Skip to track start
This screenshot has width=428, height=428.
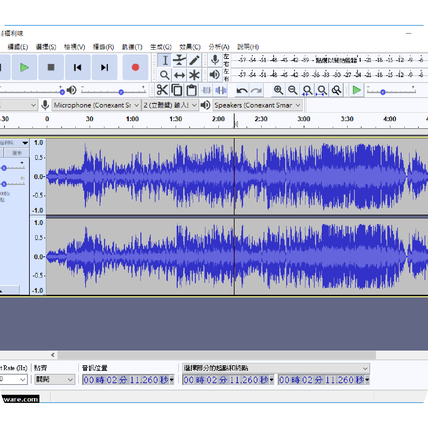(78, 67)
